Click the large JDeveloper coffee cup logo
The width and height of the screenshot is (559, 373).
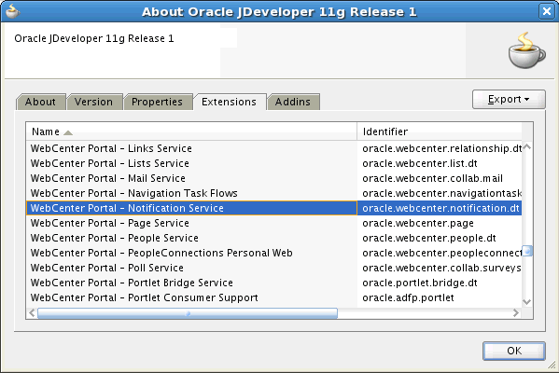[x=526, y=50]
